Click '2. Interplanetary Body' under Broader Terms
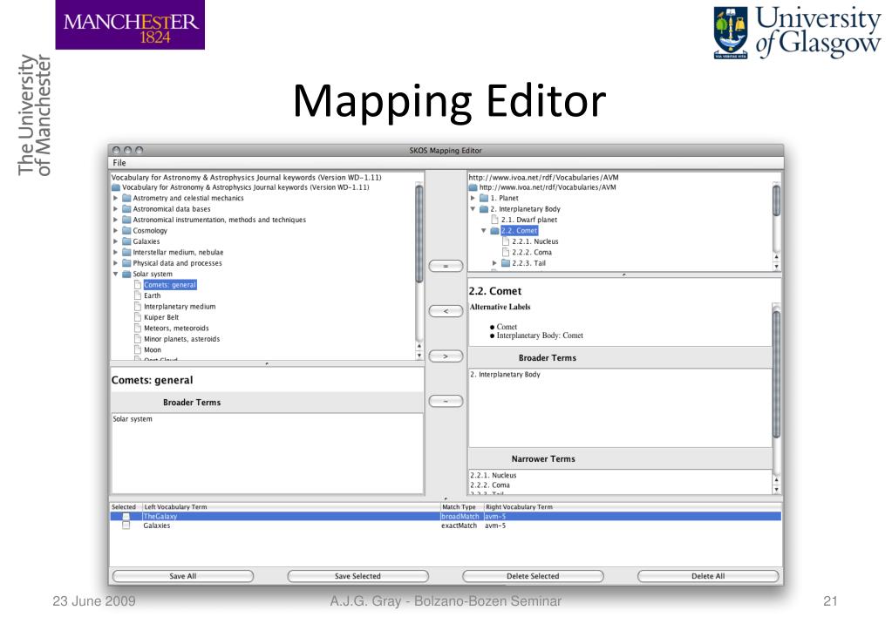 (505, 375)
